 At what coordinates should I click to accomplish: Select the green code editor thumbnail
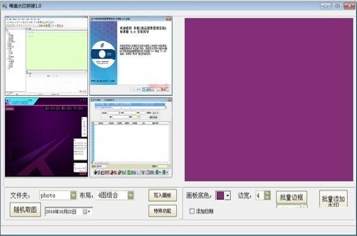46,56
